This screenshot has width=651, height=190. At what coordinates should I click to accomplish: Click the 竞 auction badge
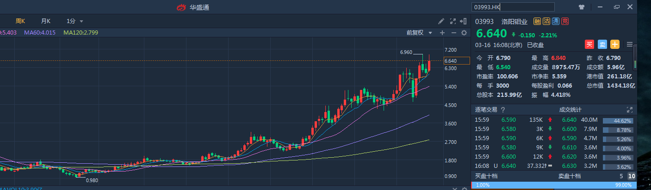565,21
